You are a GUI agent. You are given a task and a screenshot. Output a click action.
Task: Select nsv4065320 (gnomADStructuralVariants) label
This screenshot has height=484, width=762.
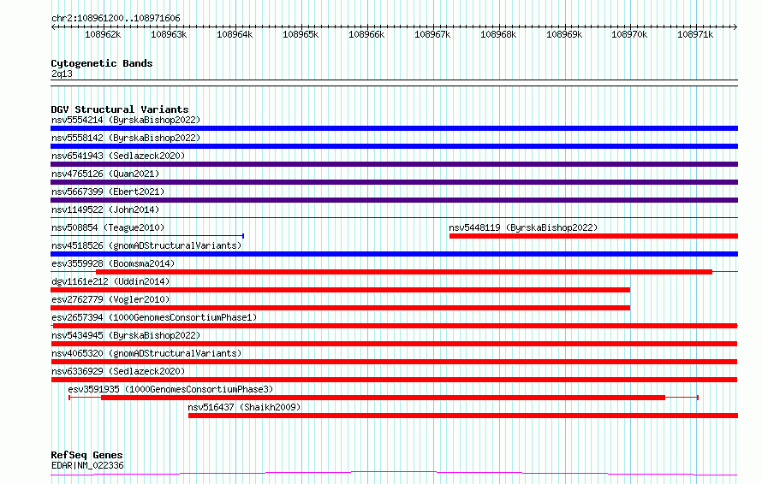coord(146,353)
